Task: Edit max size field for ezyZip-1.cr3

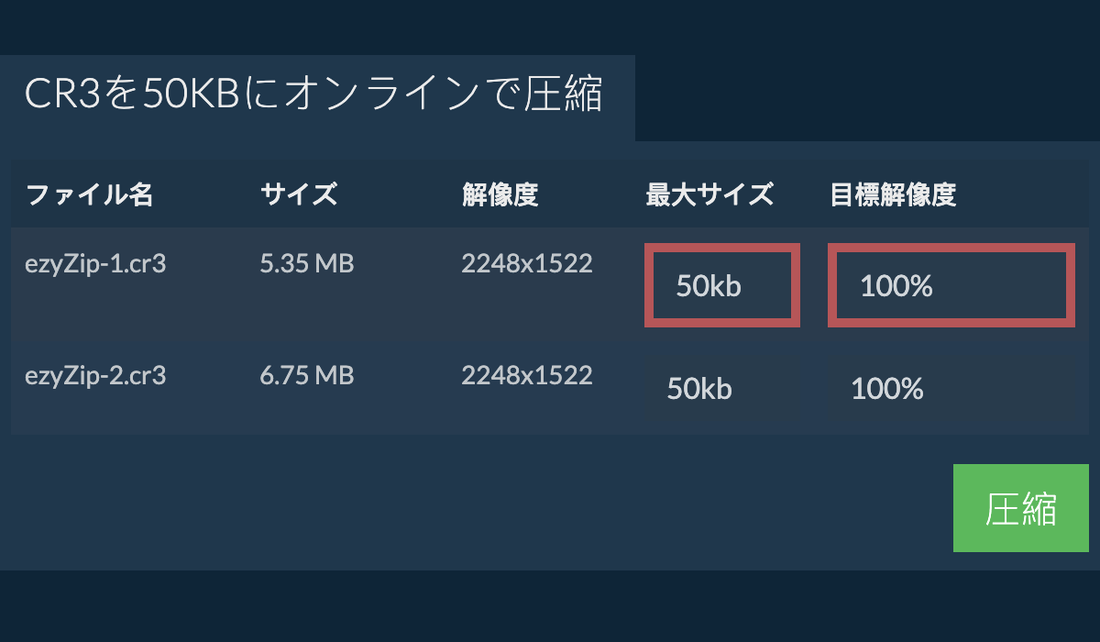Action: point(722,285)
